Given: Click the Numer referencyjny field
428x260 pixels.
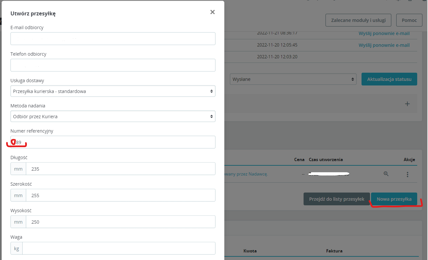Looking at the screenshot, I should tap(113, 142).
